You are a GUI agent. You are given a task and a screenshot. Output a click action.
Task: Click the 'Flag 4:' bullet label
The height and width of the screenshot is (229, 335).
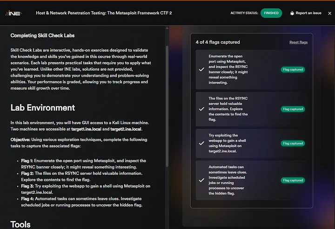tap(27, 199)
